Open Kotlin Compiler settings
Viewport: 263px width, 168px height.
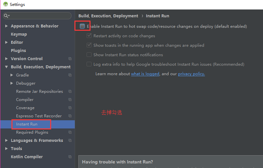click(27, 157)
